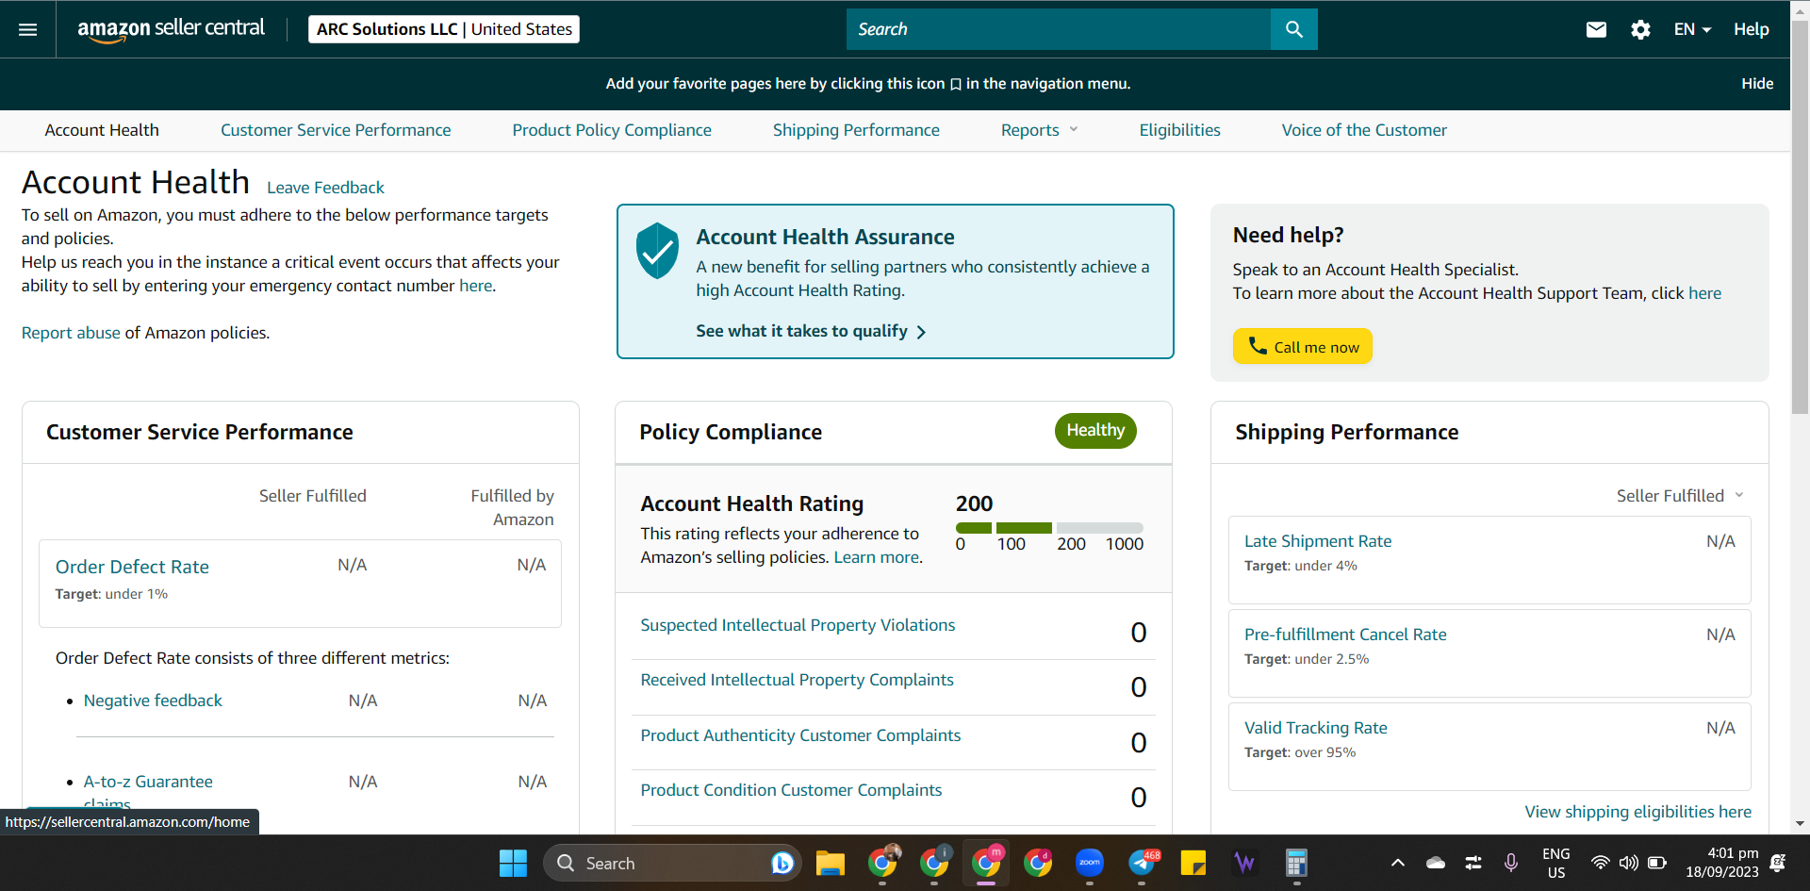Click the Amazon Seller Central logo
Screen dimensions: 1810x891
[x=171, y=29]
